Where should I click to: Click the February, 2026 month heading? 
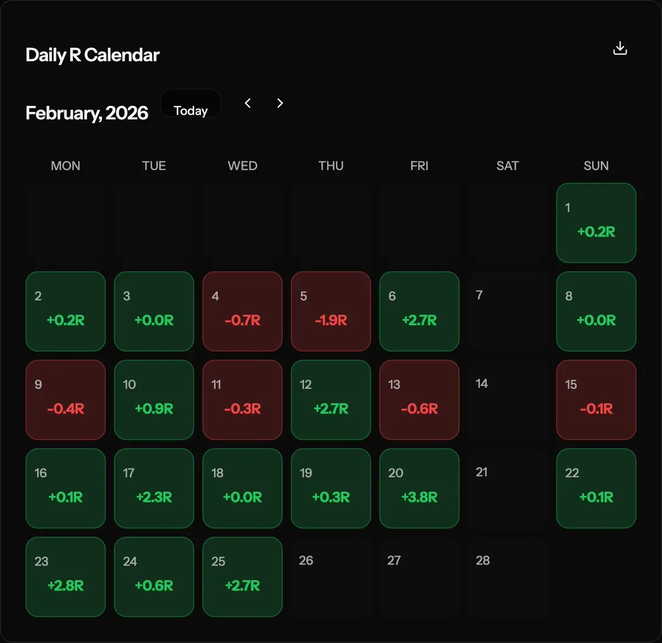pyautogui.click(x=87, y=113)
